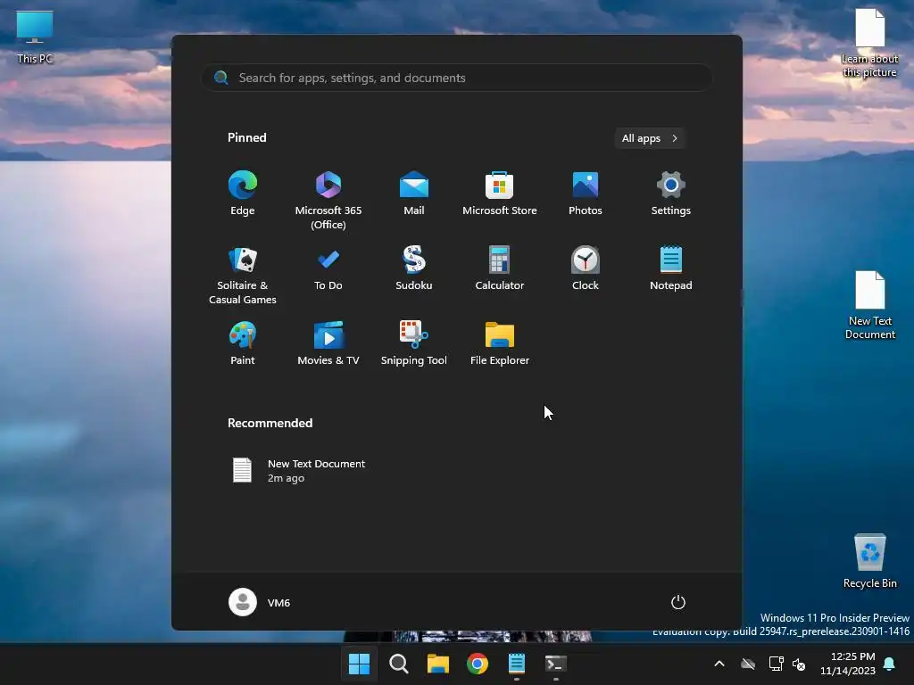This screenshot has height=685, width=914.
Task: Open the notifications bell
Action: (x=890, y=664)
